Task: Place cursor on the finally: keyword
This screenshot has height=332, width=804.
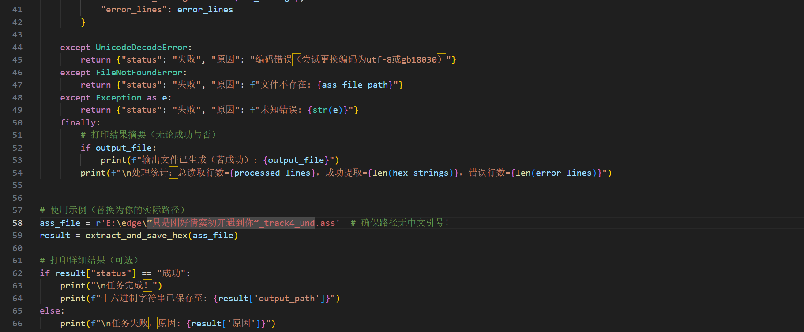Action: click(80, 123)
